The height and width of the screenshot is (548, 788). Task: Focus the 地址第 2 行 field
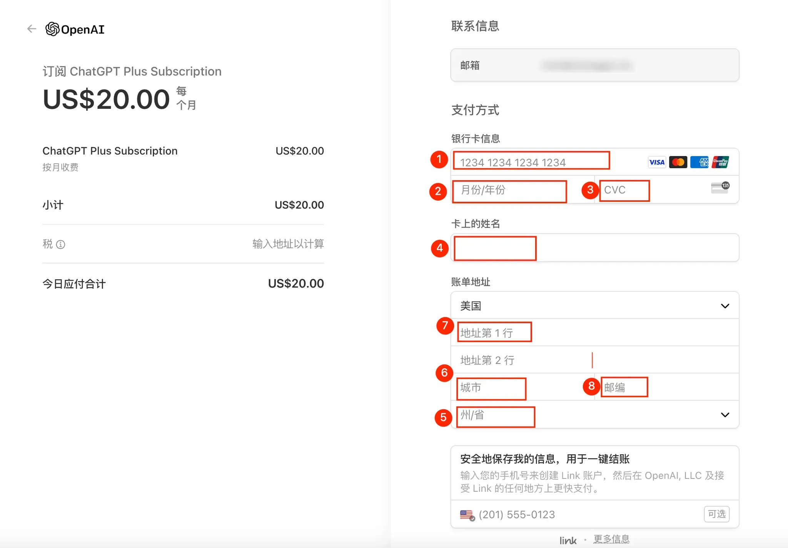[595, 360]
